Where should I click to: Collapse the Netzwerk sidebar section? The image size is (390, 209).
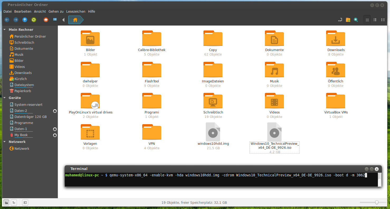pos(5,142)
